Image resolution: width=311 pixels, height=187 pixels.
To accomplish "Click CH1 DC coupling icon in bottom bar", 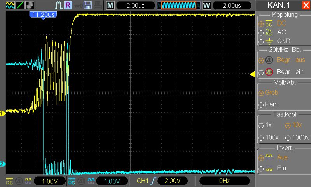I will click(9, 181).
